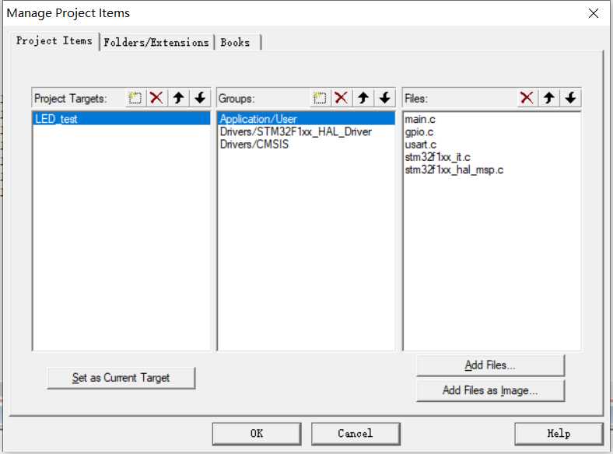Delete the selected file

click(527, 98)
